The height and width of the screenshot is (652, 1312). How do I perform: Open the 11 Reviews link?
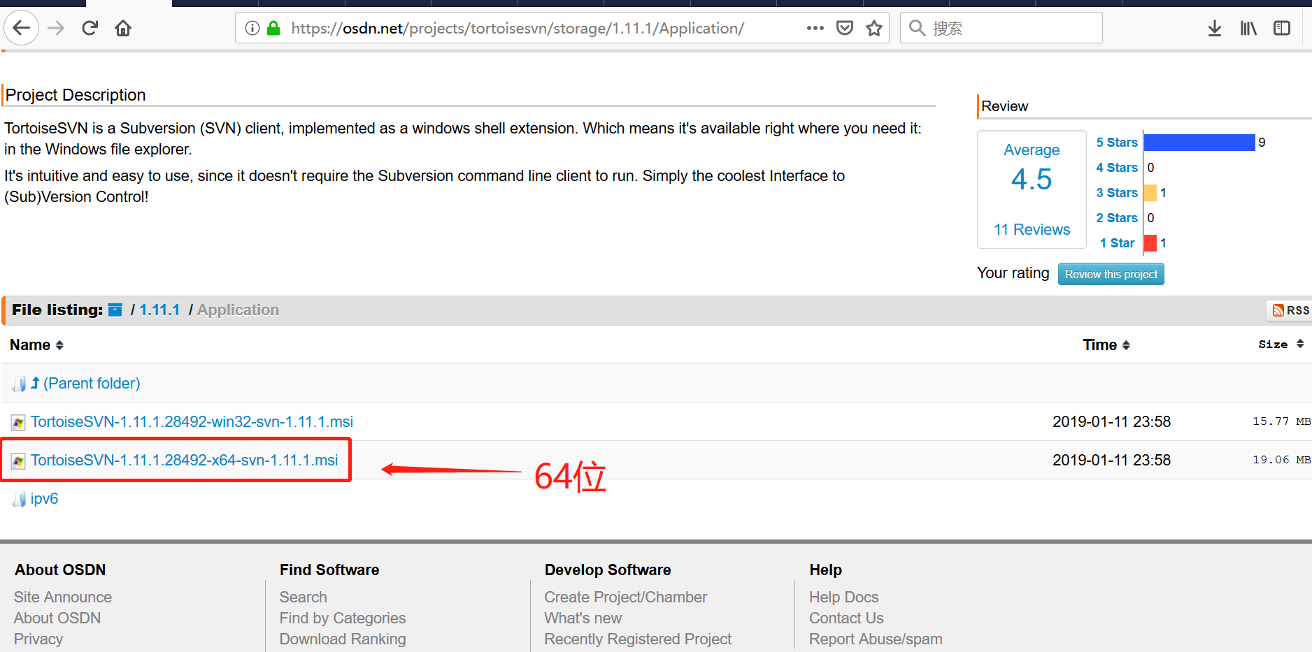(x=1032, y=229)
